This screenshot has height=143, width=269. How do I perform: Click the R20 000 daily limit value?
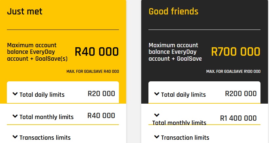(x=101, y=93)
